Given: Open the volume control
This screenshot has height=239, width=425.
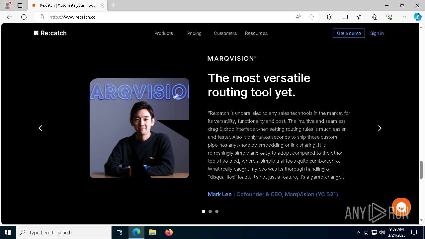Looking at the screenshot, I should click(382, 232).
